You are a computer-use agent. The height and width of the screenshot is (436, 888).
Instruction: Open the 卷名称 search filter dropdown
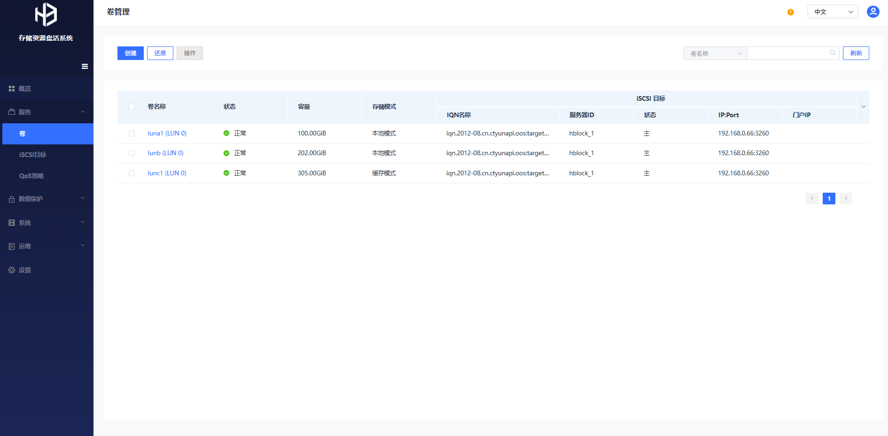715,53
